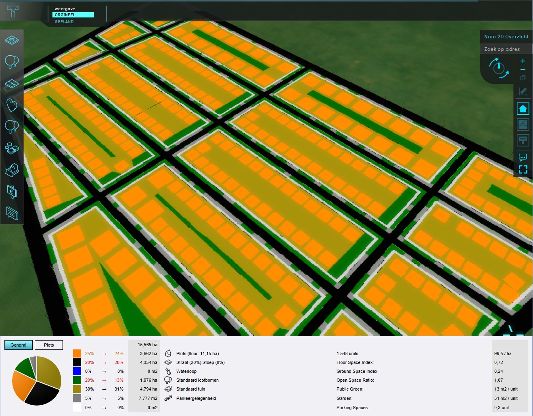Click the orange Plots color swatch
The width and height of the screenshot is (533, 416).
point(77,353)
